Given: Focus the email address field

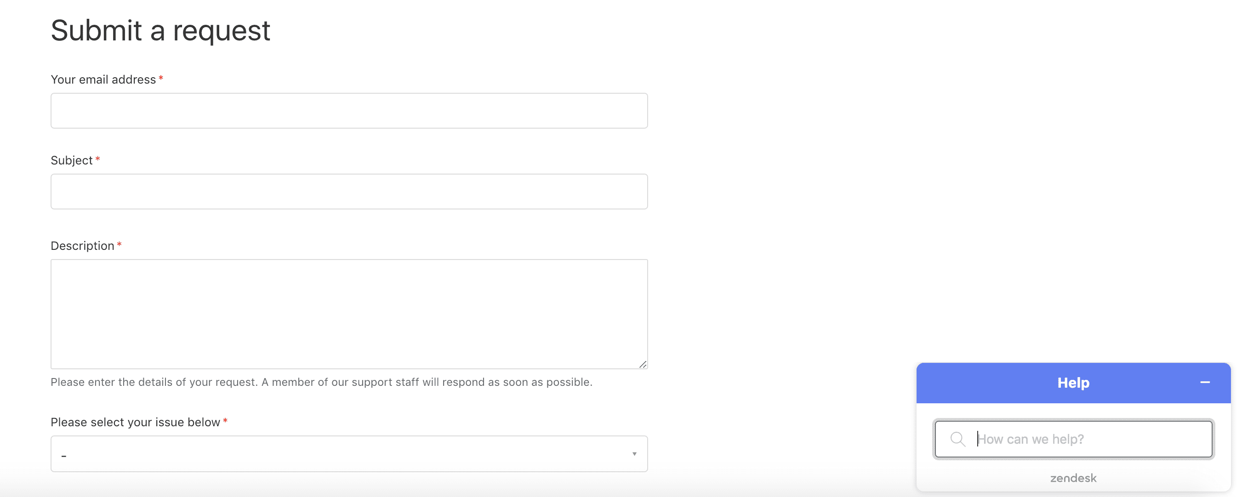Looking at the screenshot, I should click(348, 111).
